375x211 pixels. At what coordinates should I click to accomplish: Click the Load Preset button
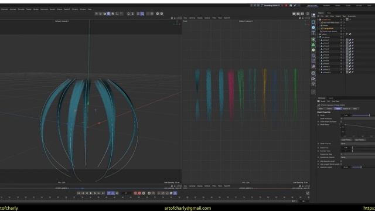pyautogui.click(x=346, y=139)
